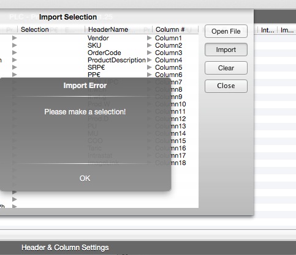Open the Column2 dropdown arrow
This screenshot has width=296, height=255.
[x=150, y=45]
